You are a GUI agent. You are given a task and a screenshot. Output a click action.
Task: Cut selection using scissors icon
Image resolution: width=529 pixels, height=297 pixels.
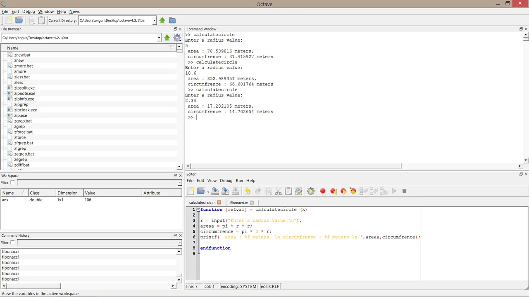pos(278,191)
